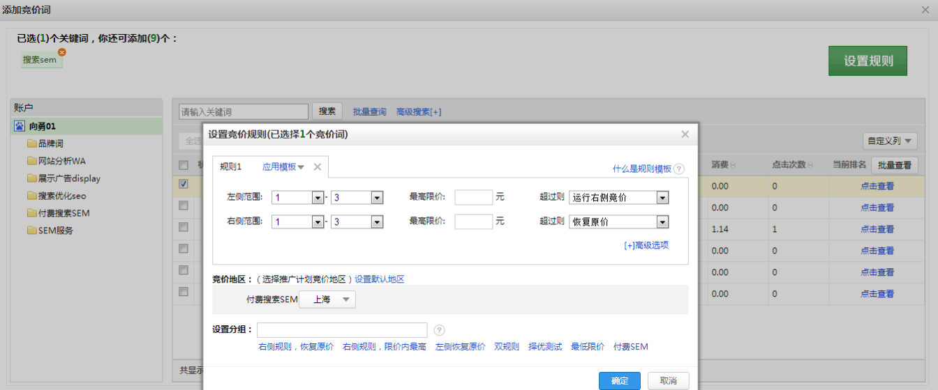Remove the 搜索sem keyword tag
938x390 pixels.
(x=62, y=52)
